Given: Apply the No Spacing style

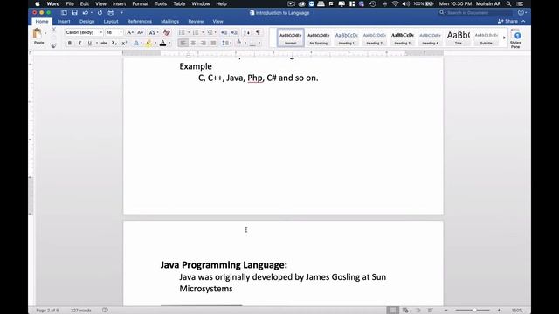Looking at the screenshot, I should tap(318, 38).
